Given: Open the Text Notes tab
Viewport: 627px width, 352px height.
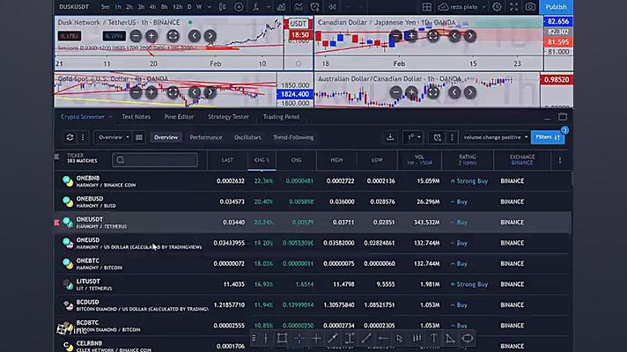Looking at the screenshot, I should [x=136, y=117].
